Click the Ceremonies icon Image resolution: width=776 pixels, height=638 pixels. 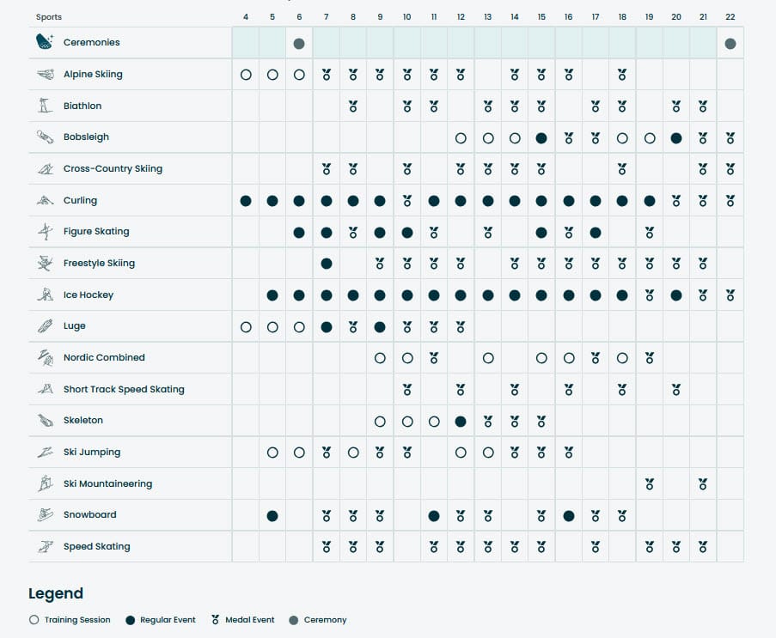(x=45, y=42)
